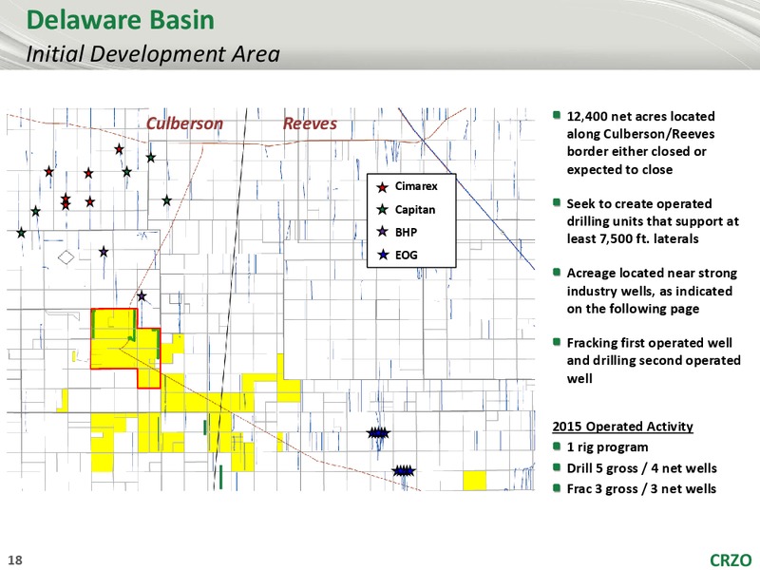The height and width of the screenshot is (570, 760).
Task: Click the green bullet beside '1 rig program'
Action: click(557, 446)
